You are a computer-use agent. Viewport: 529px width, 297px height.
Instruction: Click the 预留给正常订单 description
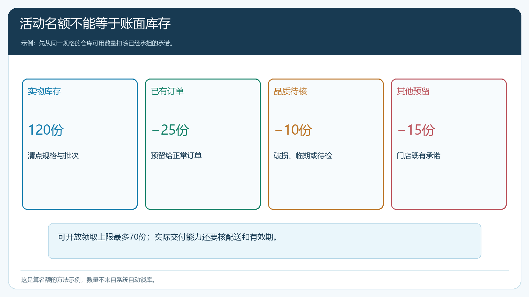(x=176, y=156)
